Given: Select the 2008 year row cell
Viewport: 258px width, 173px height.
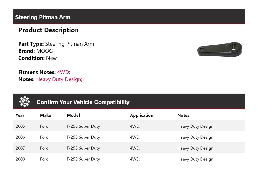Looking at the screenshot, I should pos(20,159).
